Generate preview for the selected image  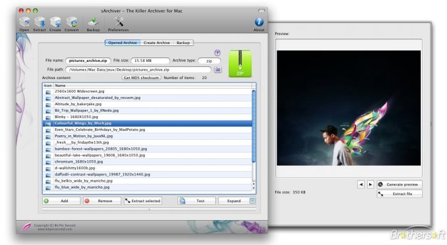coord(399,184)
